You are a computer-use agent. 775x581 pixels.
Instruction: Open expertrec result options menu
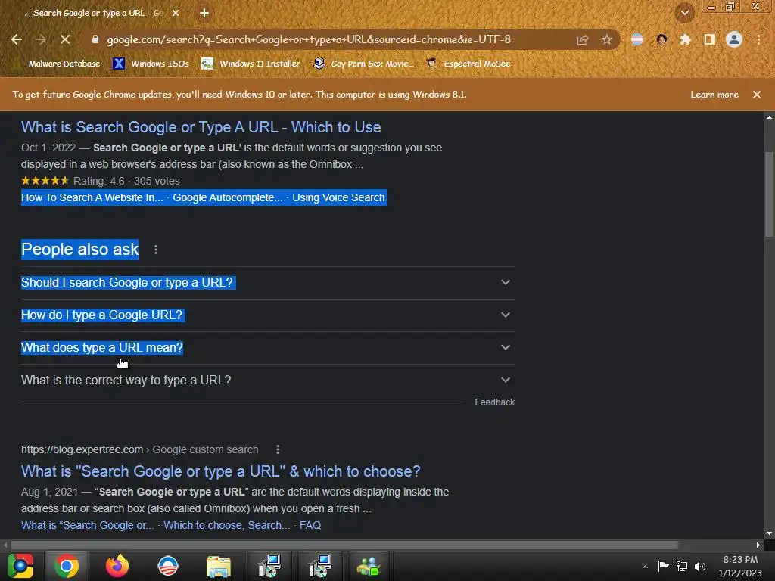[278, 449]
